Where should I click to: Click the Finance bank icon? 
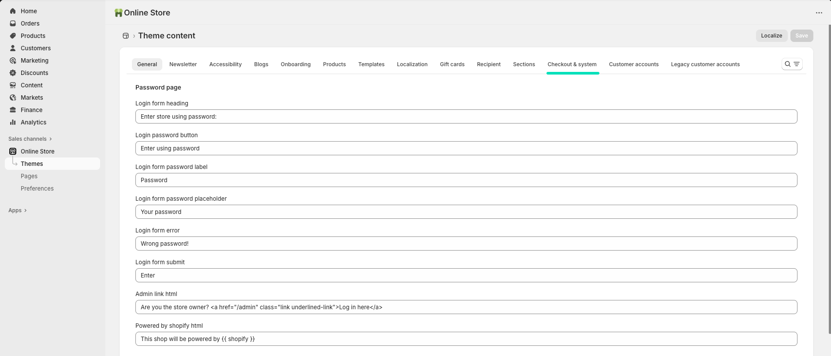[13, 110]
